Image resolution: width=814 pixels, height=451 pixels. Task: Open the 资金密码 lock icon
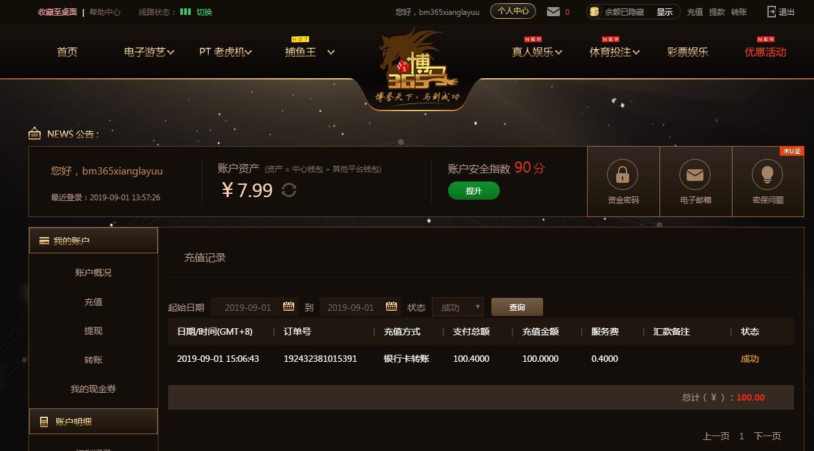click(x=623, y=174)
